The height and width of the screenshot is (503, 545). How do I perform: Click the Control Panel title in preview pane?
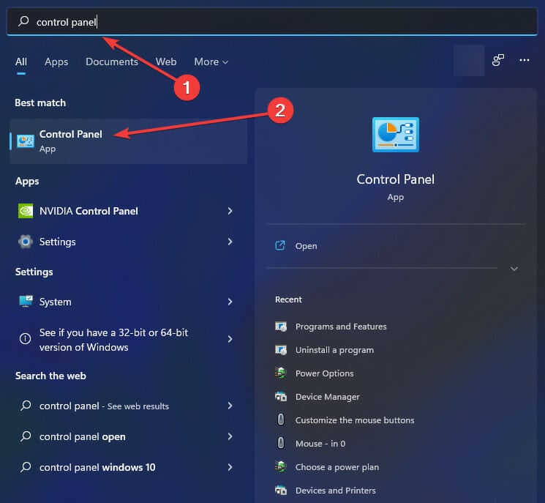pos(396,179)
